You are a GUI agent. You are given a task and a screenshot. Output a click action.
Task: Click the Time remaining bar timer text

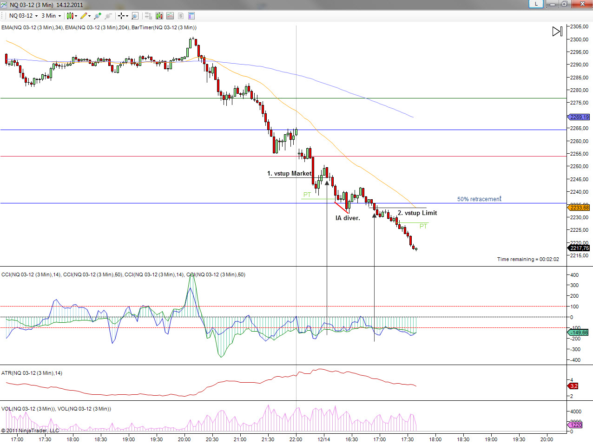point(528,259)
